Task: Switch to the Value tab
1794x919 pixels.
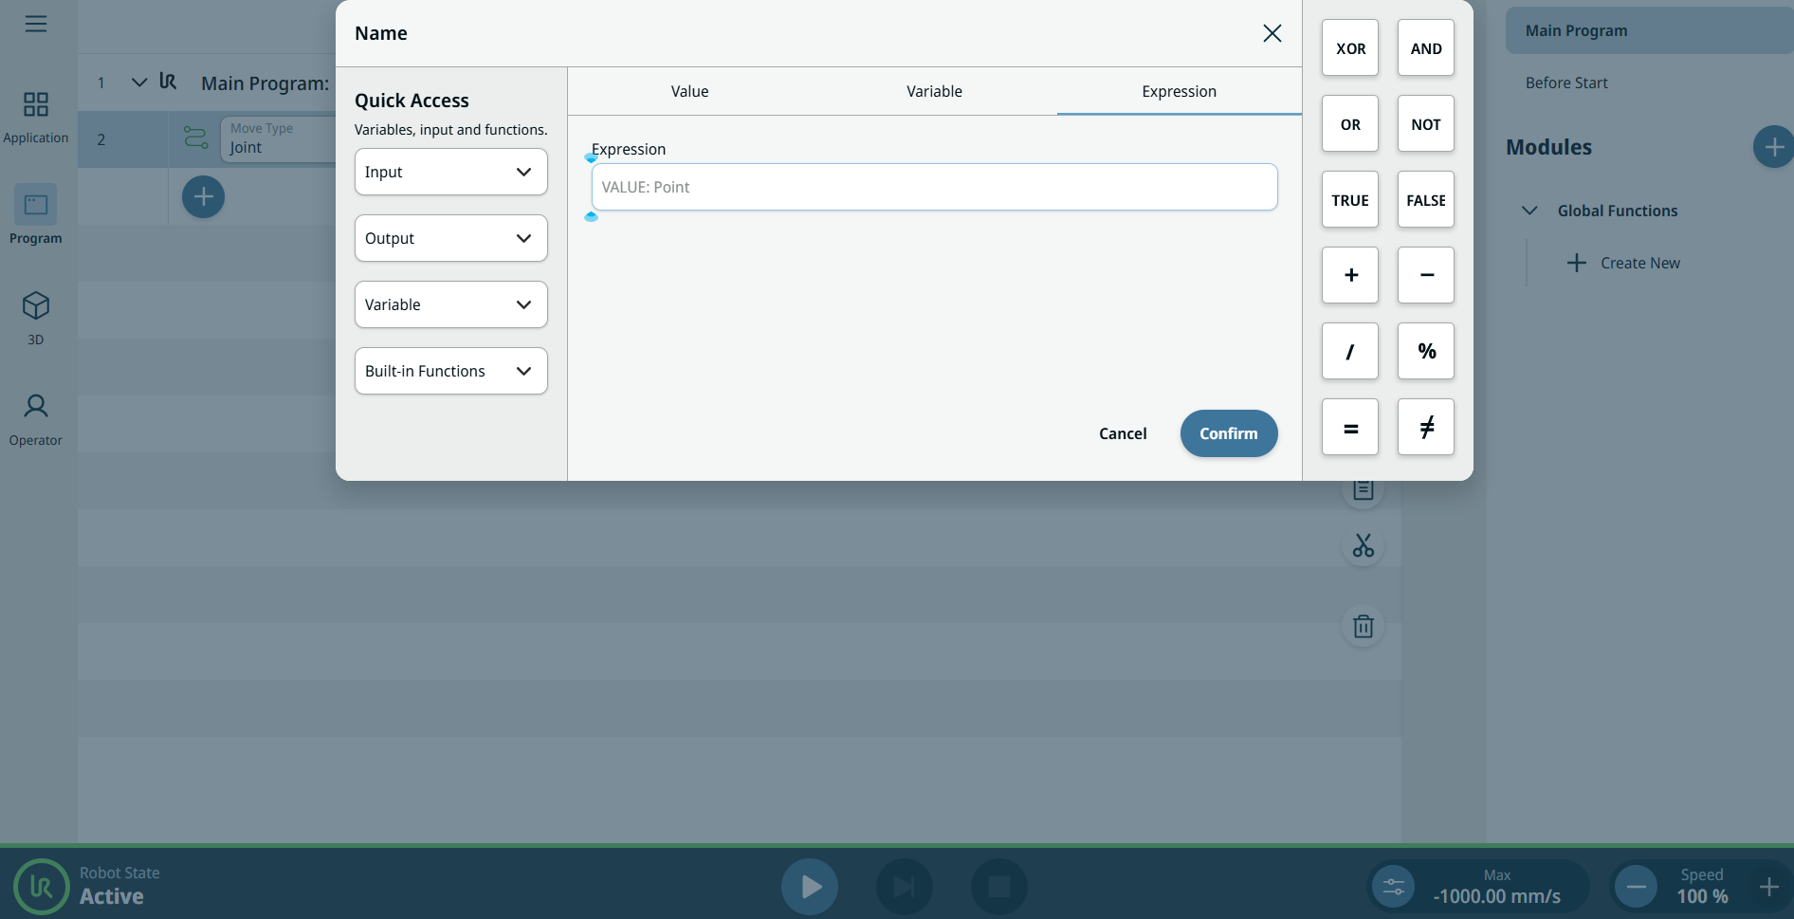Action: [689, 91]
